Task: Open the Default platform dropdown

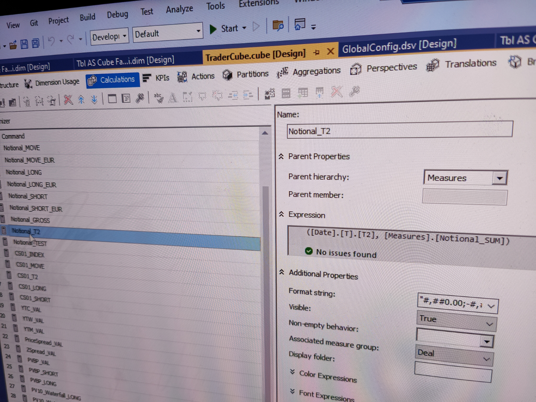Action: pos(198,31)
